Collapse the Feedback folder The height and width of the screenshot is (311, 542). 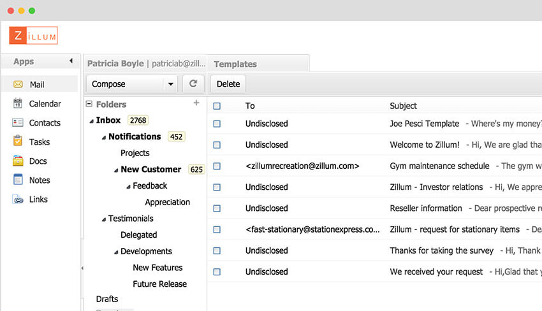point(128,187)
